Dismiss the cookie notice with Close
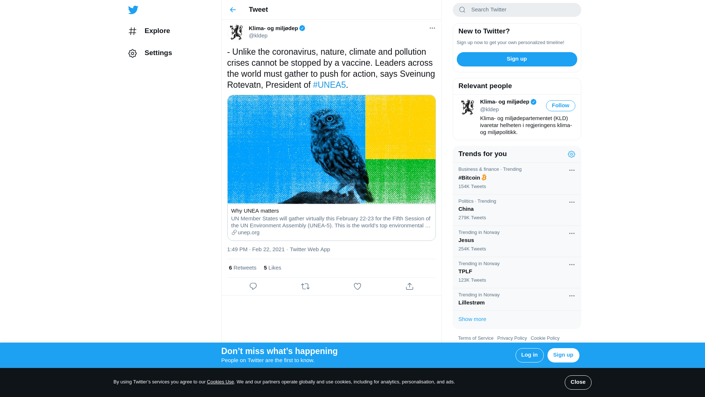Image resolution: width=705 pixels, height=397 pixels. (x=578, y=382)
